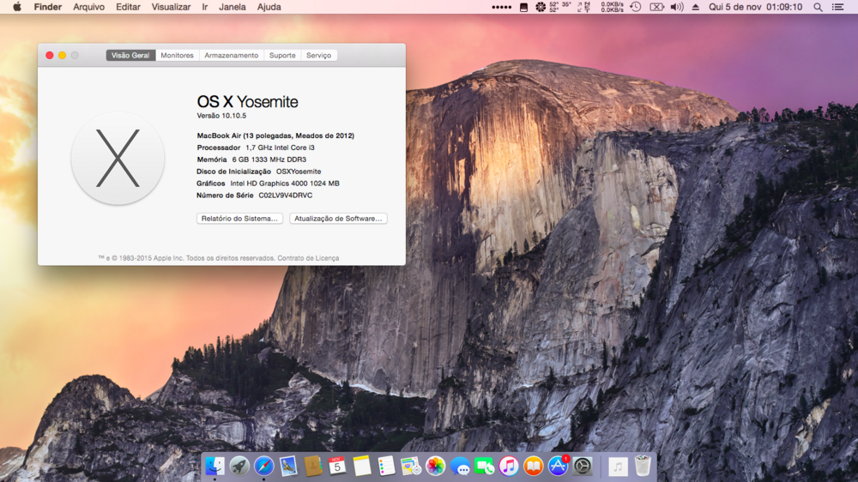The image size is (858, 482).
Task: Open the Photos app in dock
Action: (436, 466)
